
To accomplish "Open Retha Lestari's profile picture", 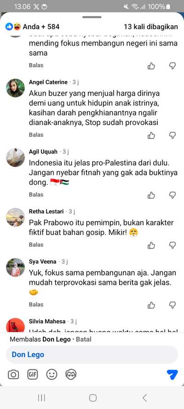I will (x=15, y=217).
